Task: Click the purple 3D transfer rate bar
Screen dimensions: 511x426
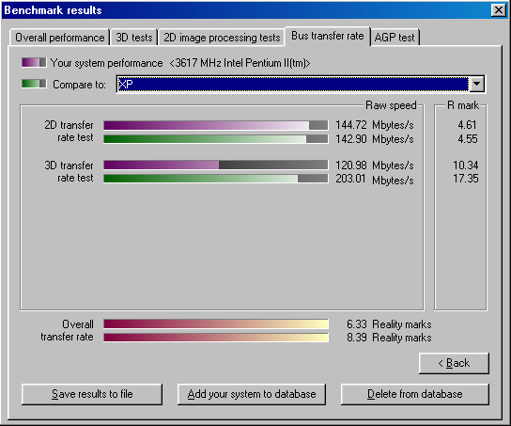Action: (216, 165)
